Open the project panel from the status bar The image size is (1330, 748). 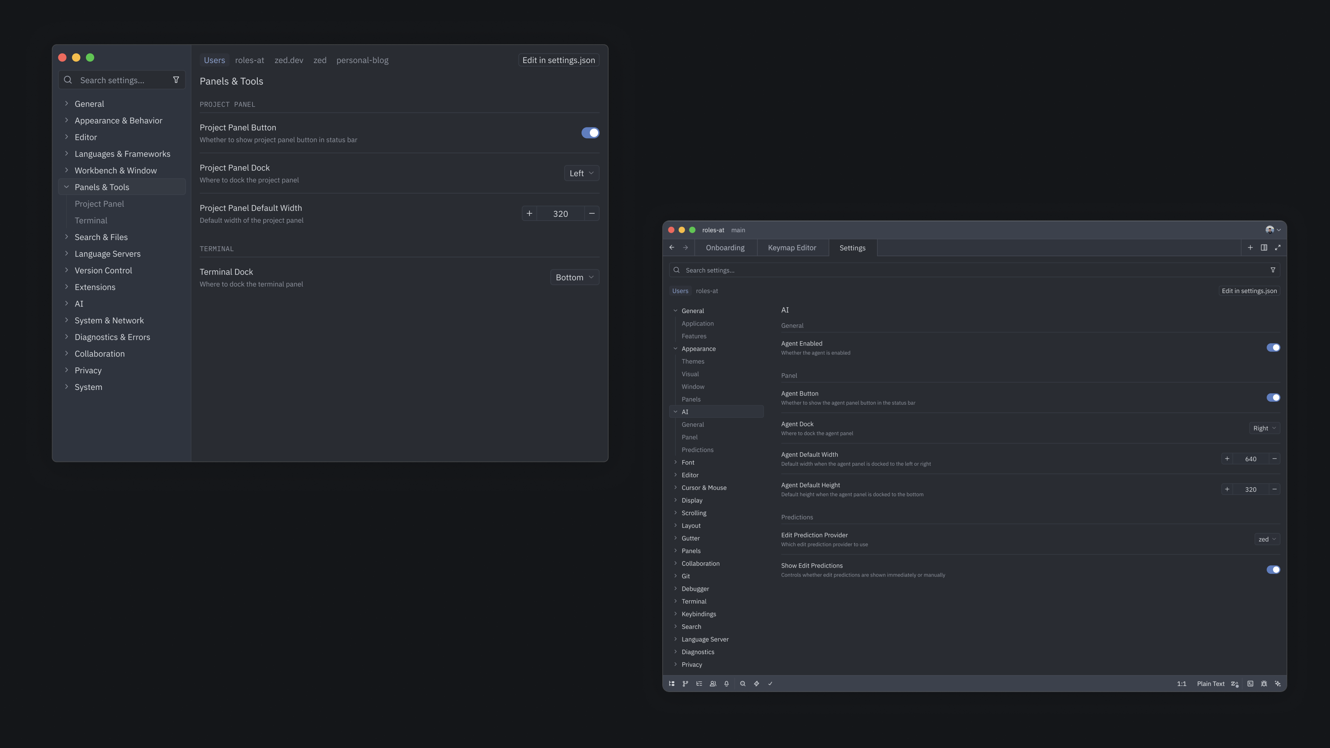(x=671, y=684)
